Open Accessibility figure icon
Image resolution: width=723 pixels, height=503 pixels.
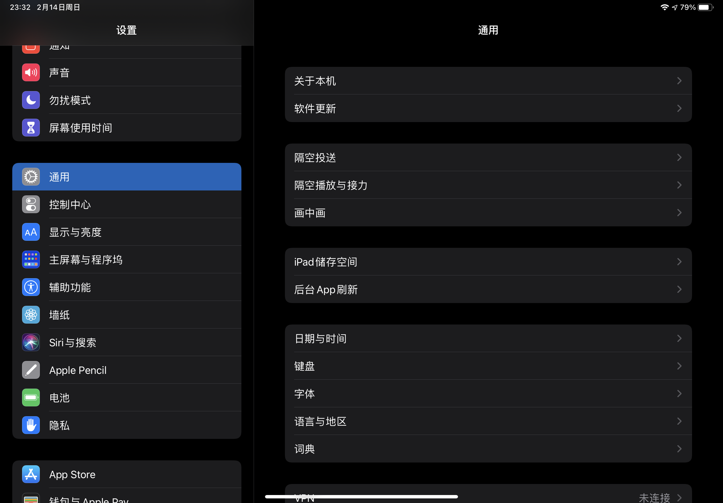(x=31, y=287)
